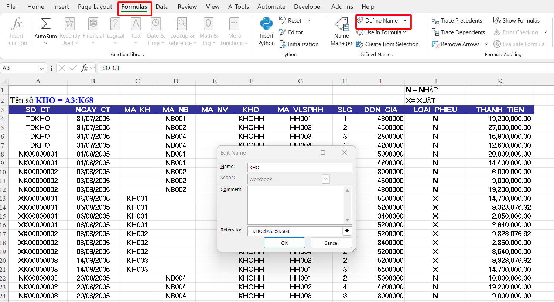Select the column K header
The width and height of the screenshot is (554, 302).
coord(500,81)
